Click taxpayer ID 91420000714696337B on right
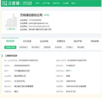This screenshot has width=102, height=98. [x=77, y=60]
